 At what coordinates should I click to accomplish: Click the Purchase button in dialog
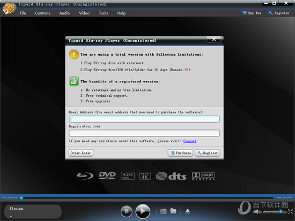coord(180,153)
